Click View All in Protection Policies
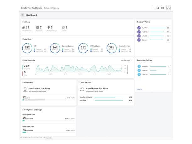Screen dimensions: 192x144 point(140,89)
